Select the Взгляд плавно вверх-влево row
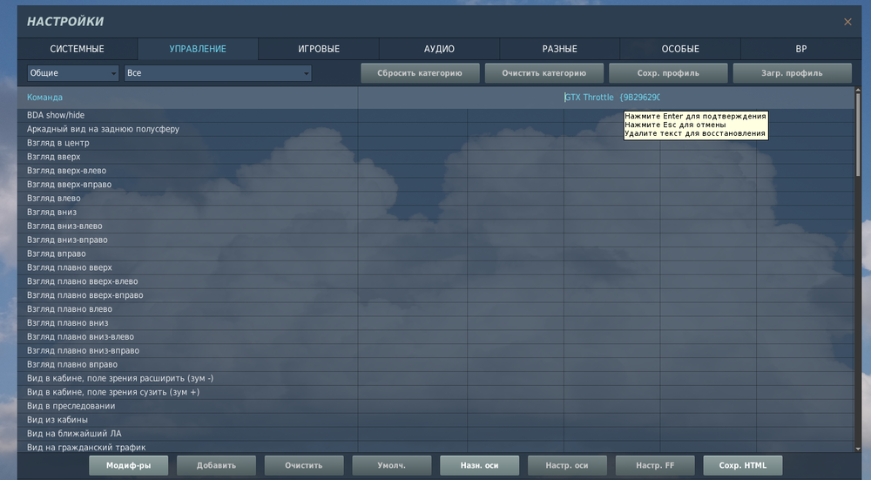 [435, 281]
